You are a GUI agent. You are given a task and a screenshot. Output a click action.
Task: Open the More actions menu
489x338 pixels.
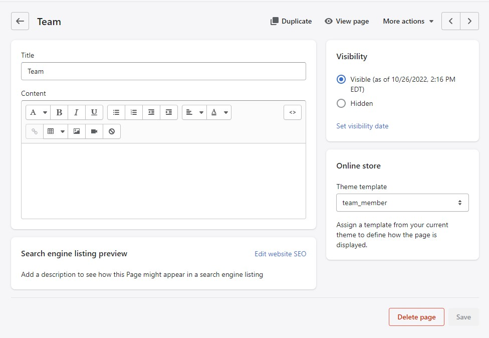pos(408,21)
